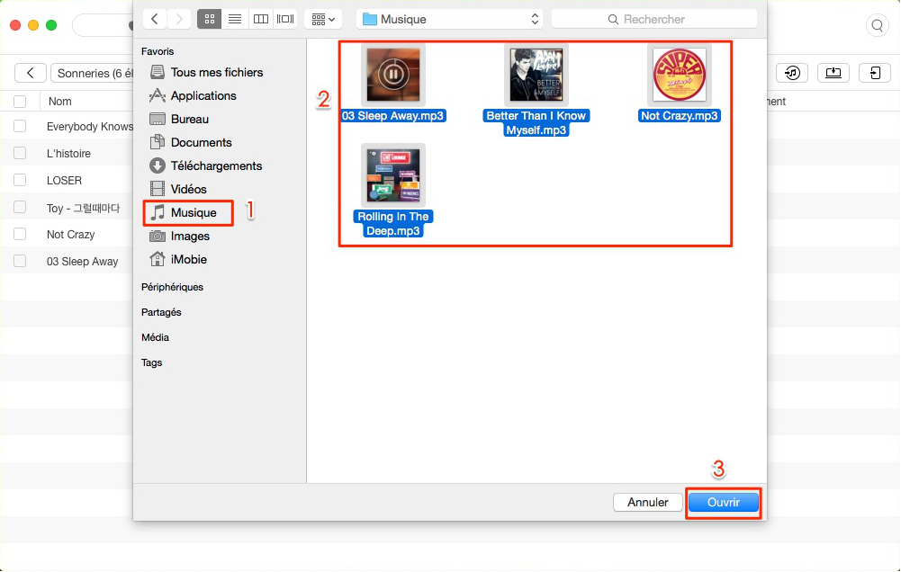The width and height of the screenshot is (901, 572).
Task: Select Better Than I Know Myself.mp3 thumbnail
Action: (536, 75)
